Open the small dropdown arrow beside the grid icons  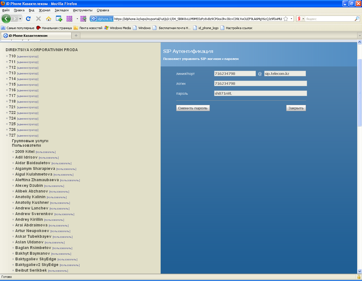(77, 19)
